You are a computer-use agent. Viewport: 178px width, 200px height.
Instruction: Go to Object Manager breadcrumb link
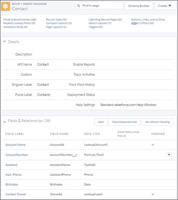(35, 4)
